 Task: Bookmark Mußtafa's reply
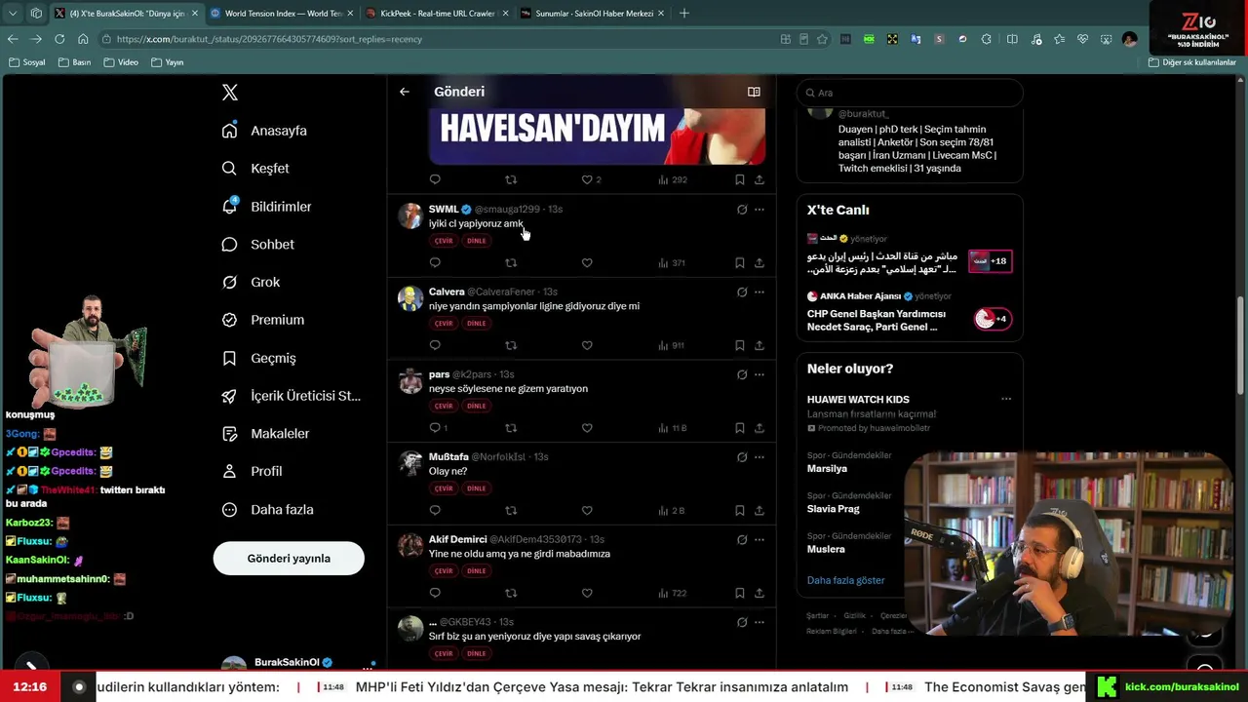(740, 510)
